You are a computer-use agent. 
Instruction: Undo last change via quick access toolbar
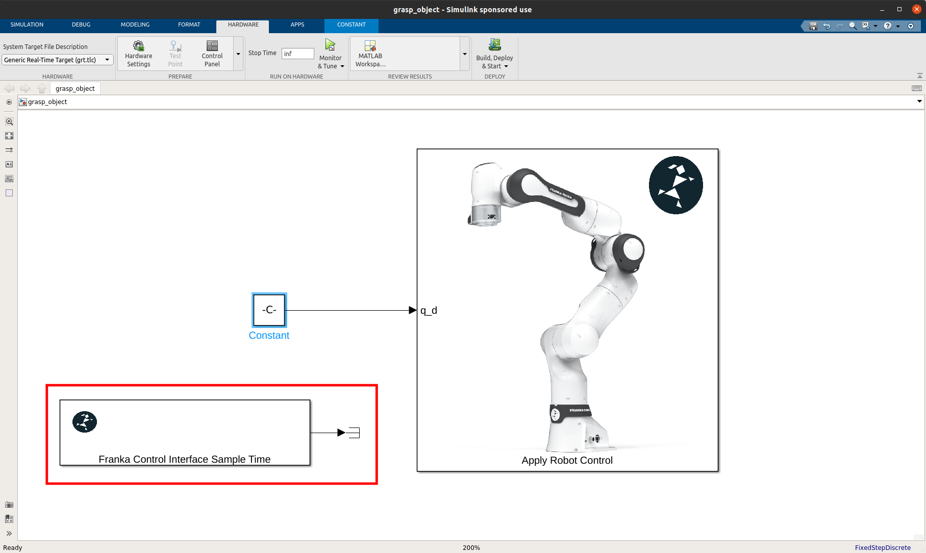point(826,26)
